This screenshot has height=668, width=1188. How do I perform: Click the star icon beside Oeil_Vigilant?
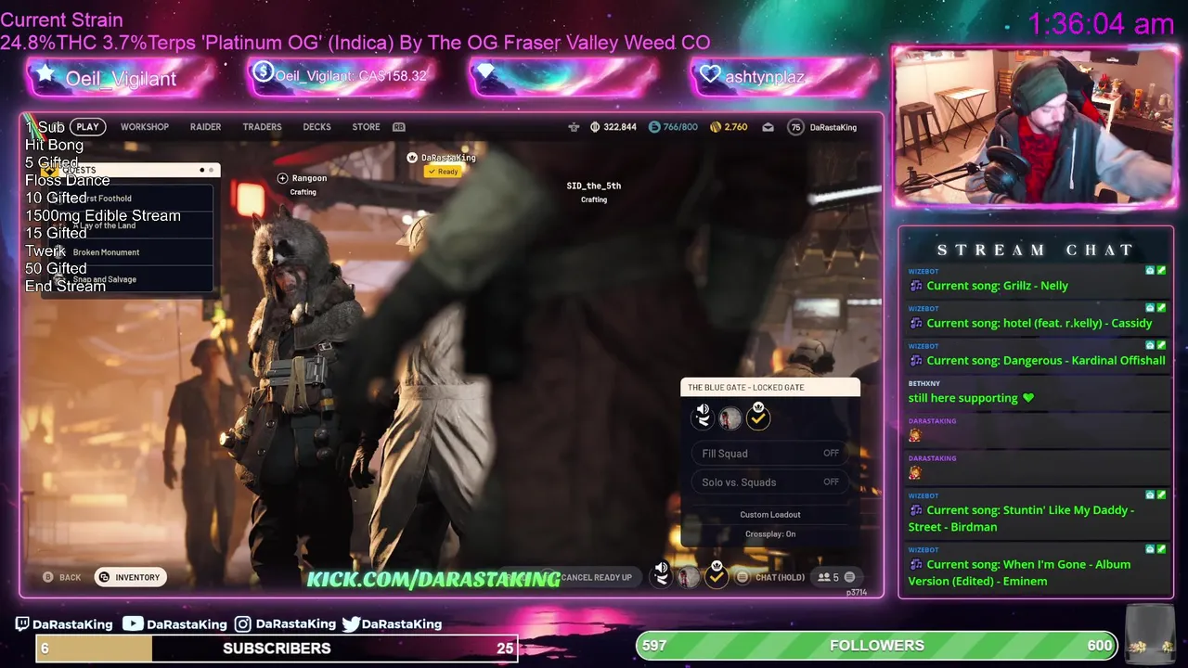point(45,74)
